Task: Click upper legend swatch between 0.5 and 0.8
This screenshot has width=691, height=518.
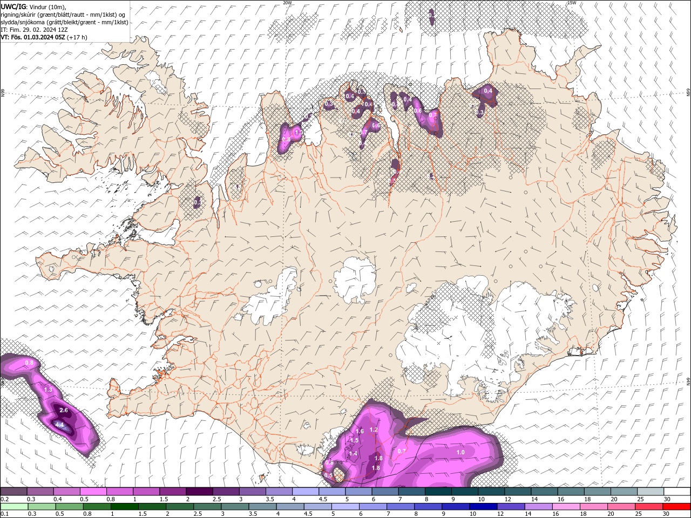Action: pyautogui.click(x=93, y=492)
